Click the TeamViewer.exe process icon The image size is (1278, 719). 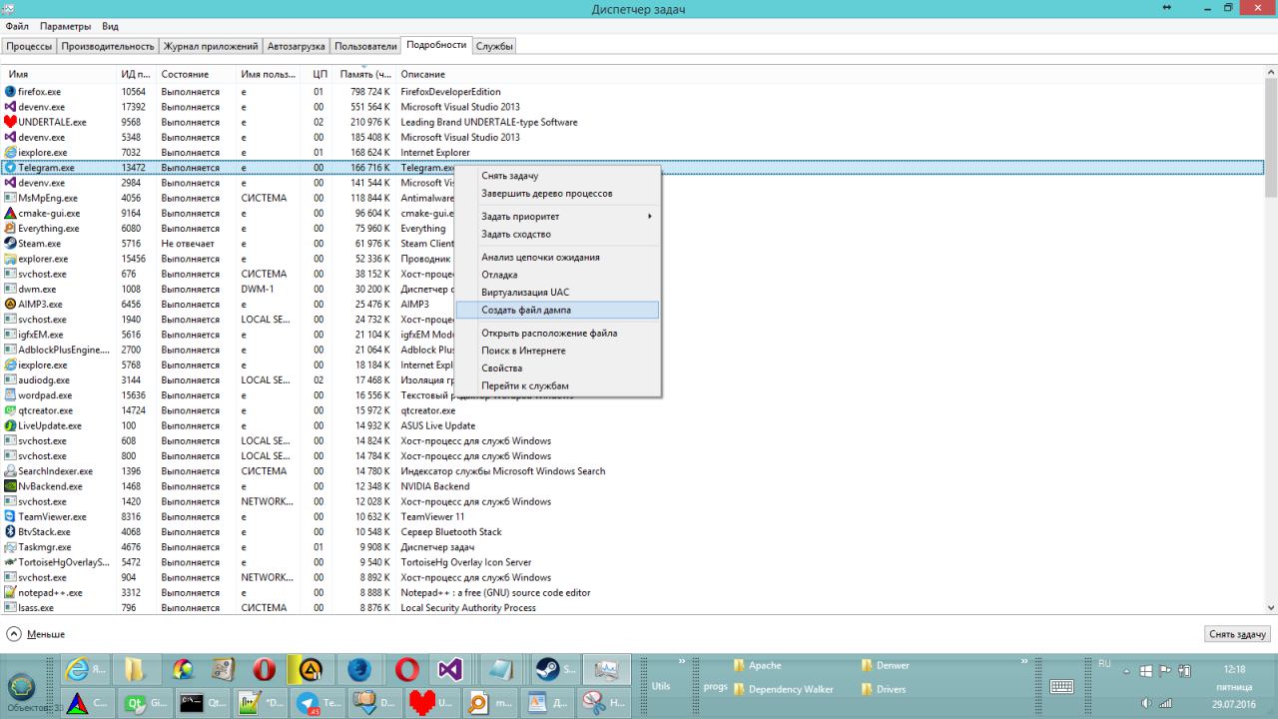11,517
